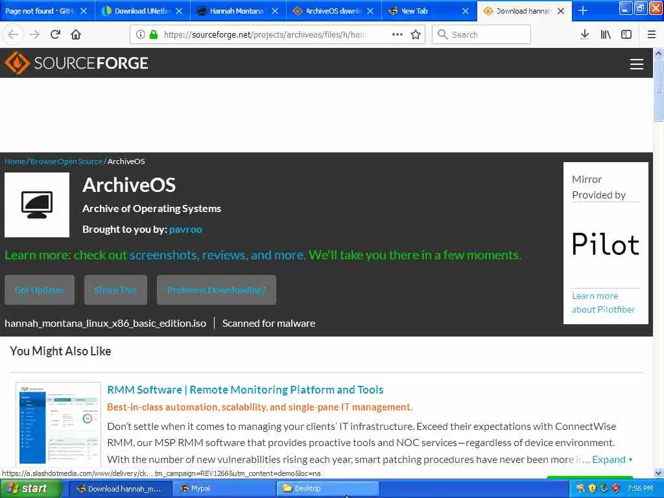Reload the current page

click(55, 34)
